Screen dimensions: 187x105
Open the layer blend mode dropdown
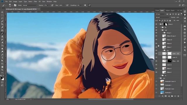[x=162, y=17]
